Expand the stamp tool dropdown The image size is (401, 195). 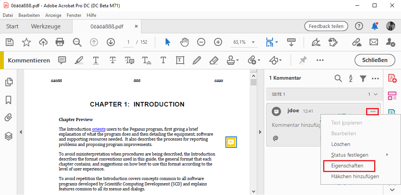tap(238, 61)
